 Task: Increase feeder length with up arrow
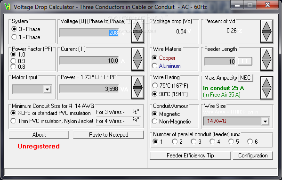coord(266,54)
